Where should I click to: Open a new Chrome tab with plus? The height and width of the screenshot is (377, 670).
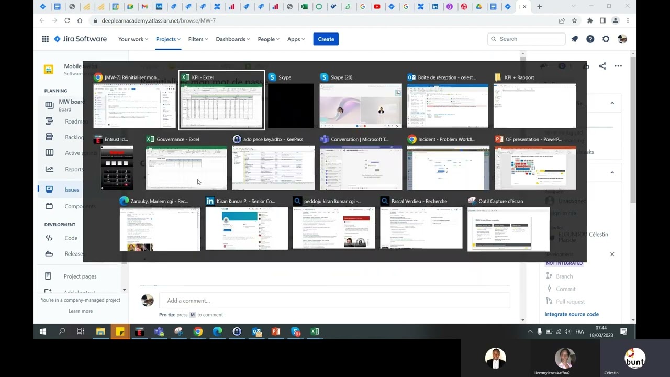(539, 7)
